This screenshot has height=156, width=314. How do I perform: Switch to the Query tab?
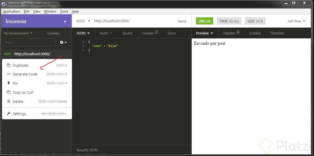point(127,33)
